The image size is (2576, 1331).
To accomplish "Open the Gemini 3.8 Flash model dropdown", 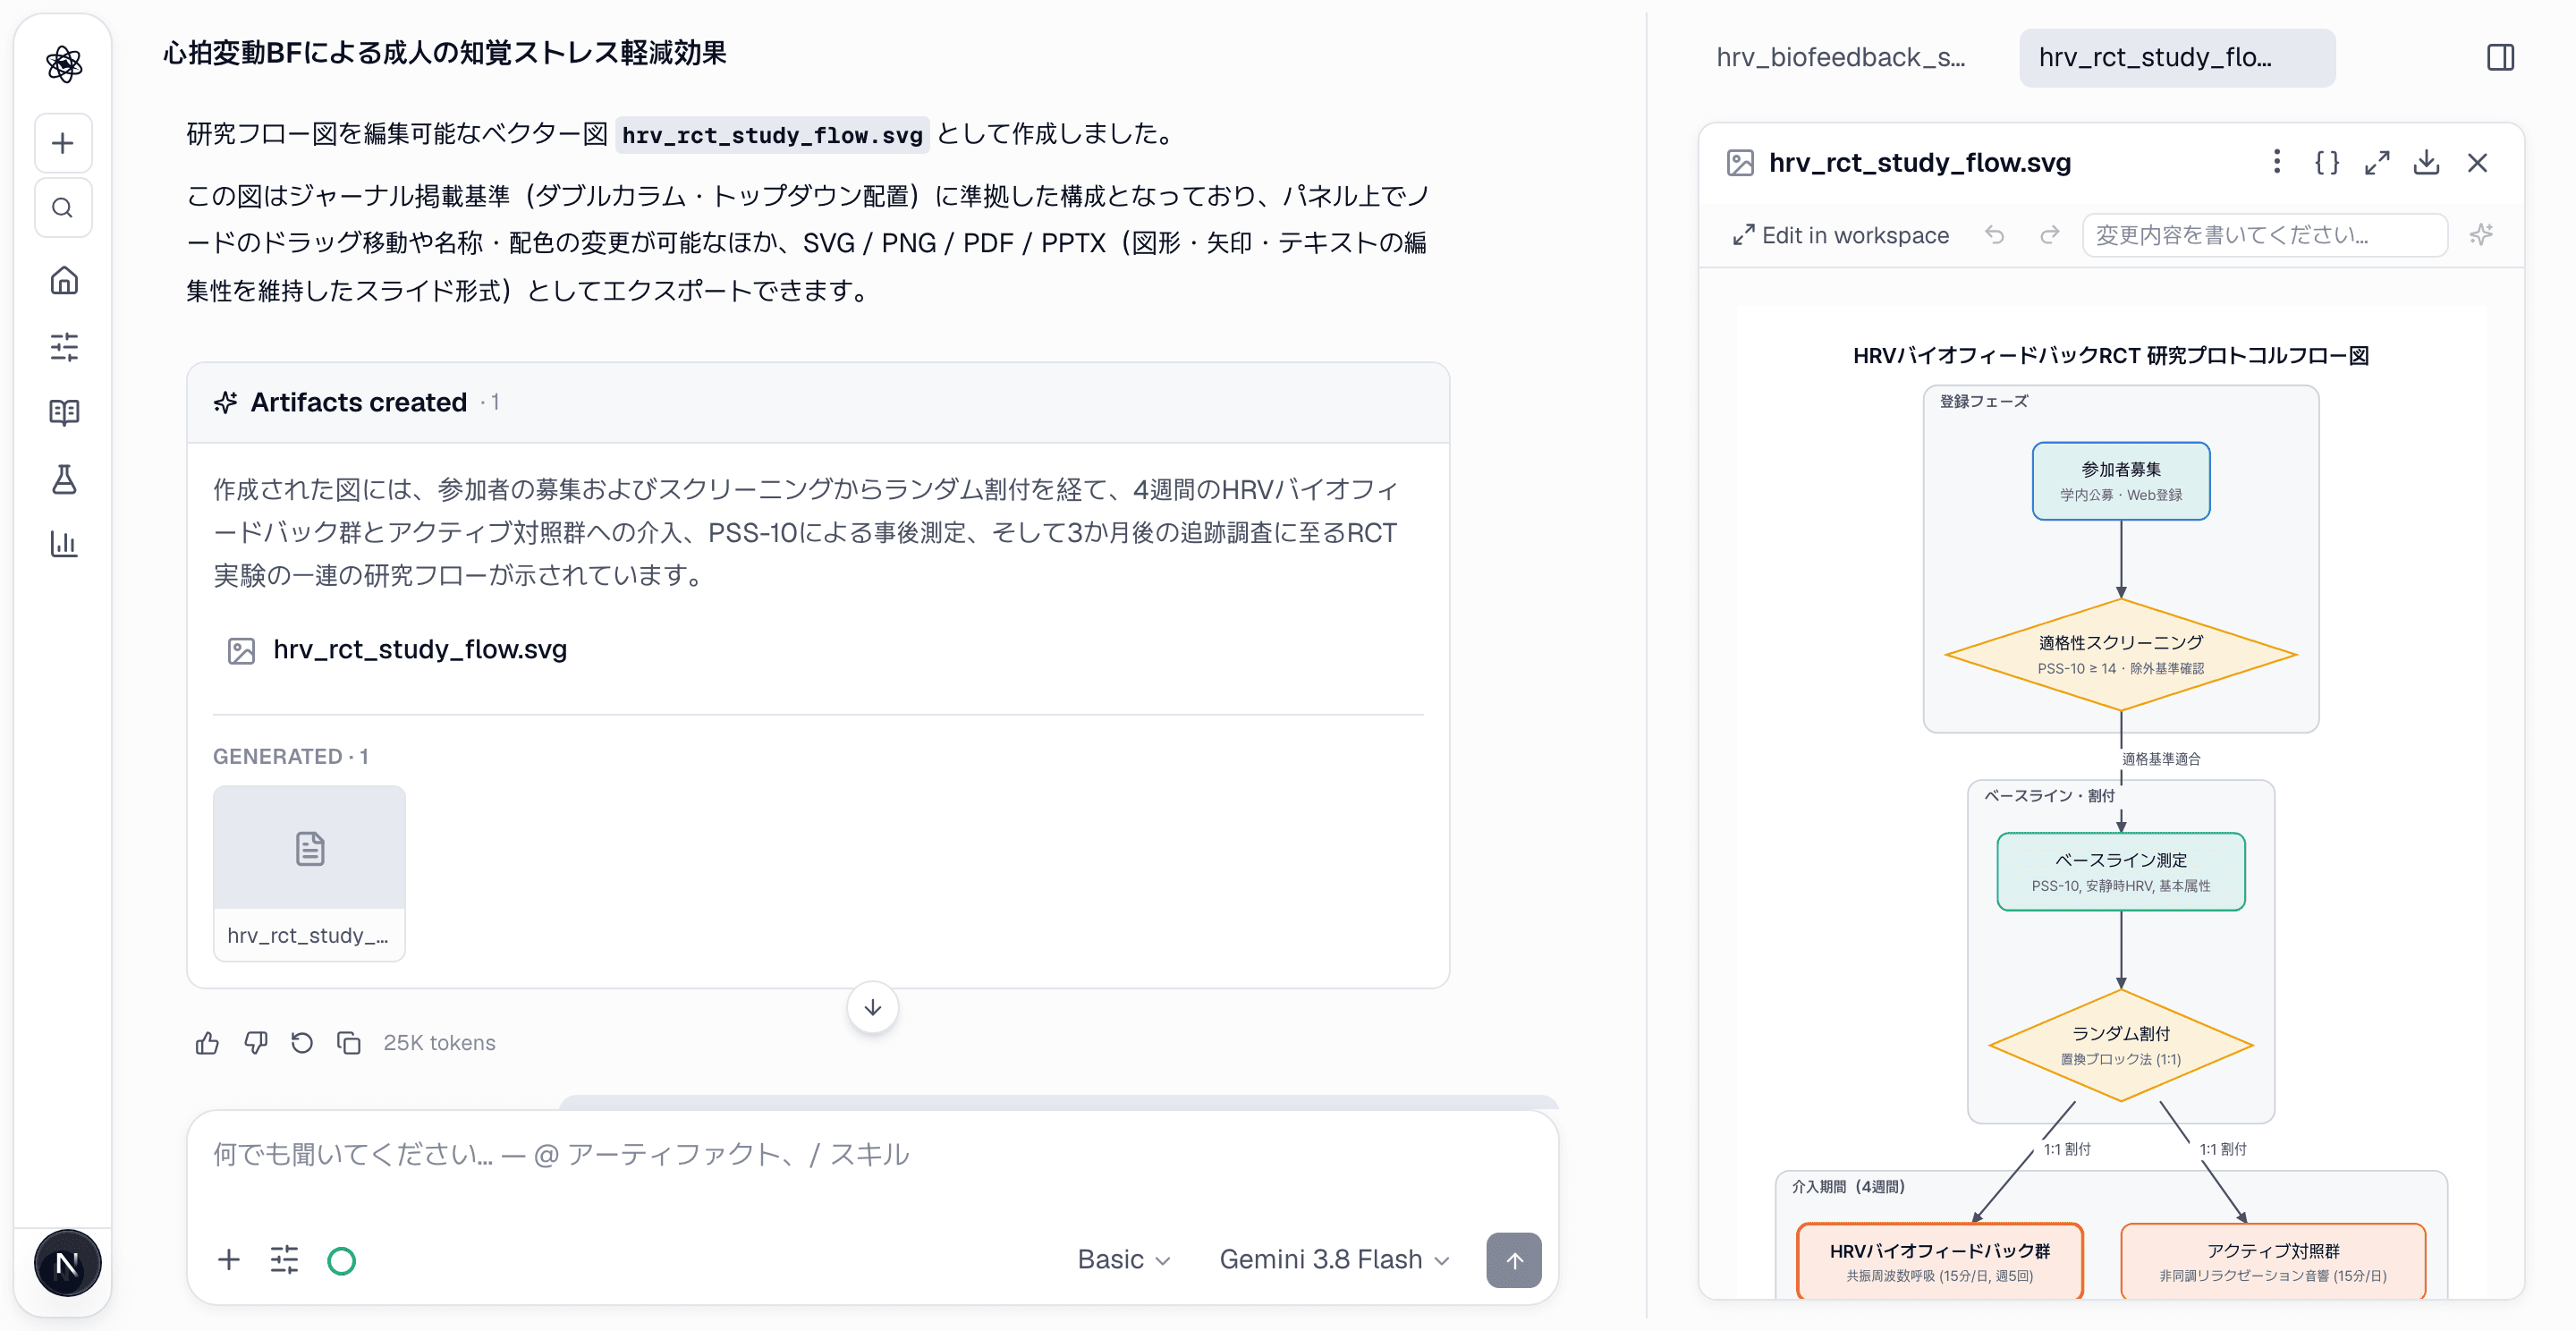I will [1334, 1260].
